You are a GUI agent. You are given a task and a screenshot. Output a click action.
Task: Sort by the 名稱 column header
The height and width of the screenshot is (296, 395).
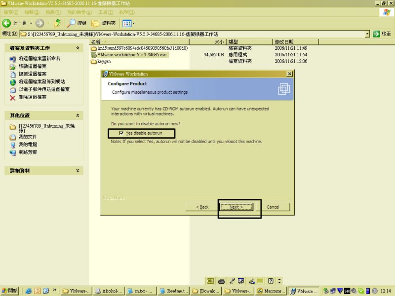(139, 41)
